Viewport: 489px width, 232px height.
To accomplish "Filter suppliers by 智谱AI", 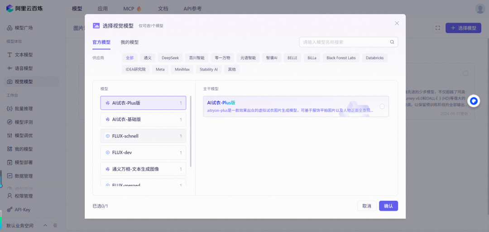I will (x=272, y=58).
